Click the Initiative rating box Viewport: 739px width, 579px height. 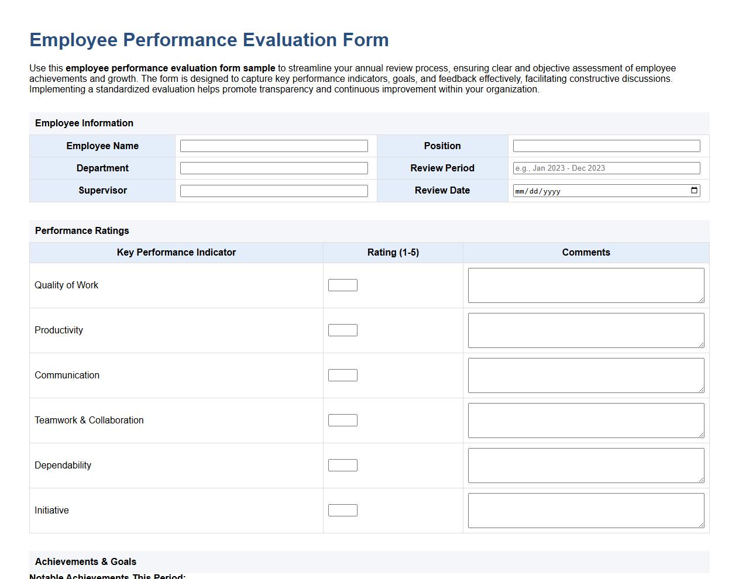[342, 510]
